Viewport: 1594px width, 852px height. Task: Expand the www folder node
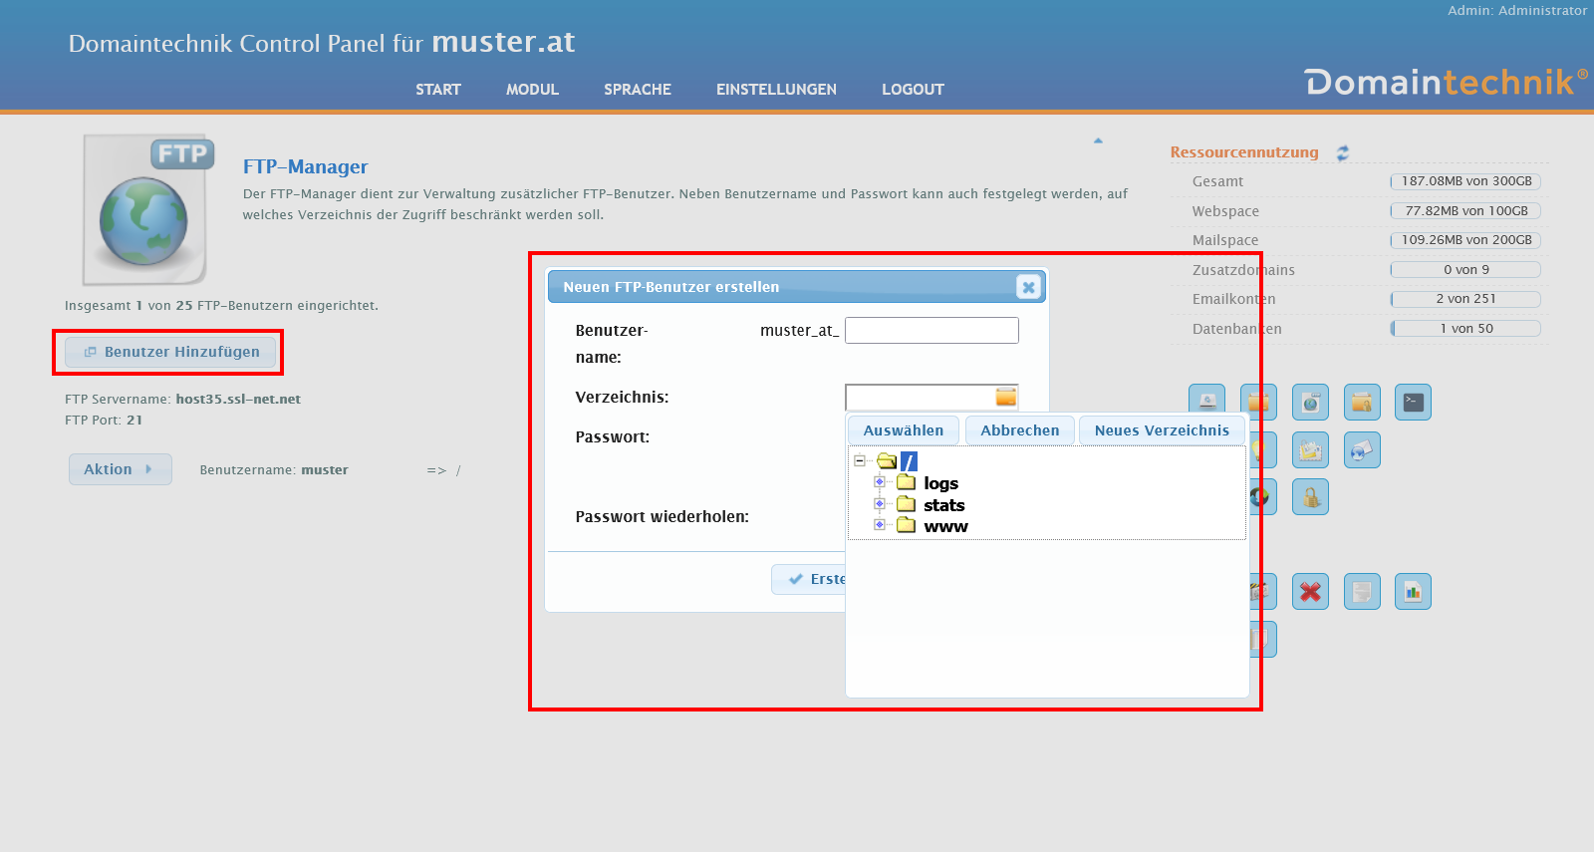tap(880, 525)
